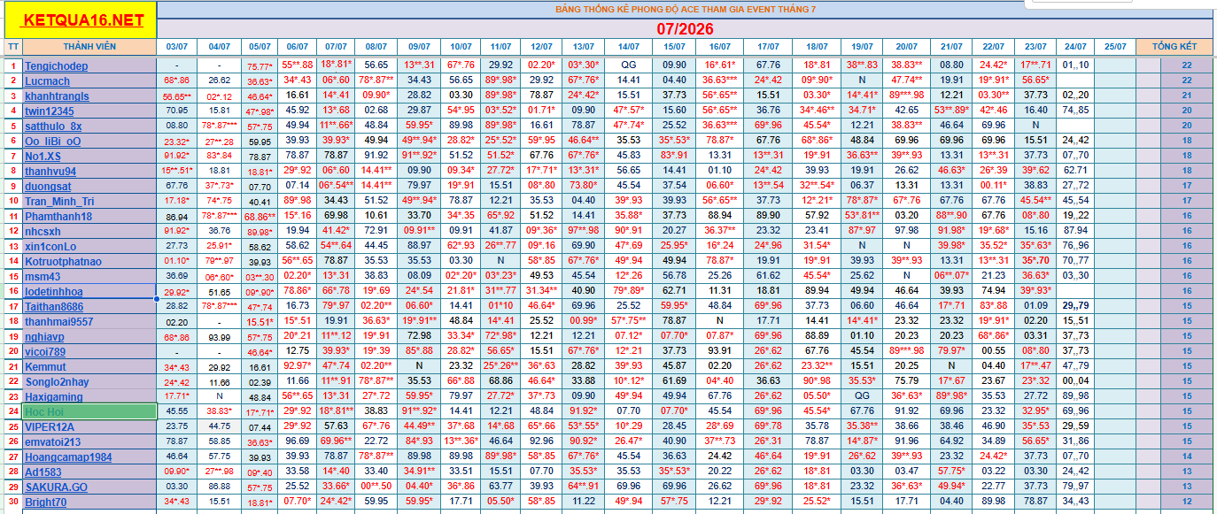Select the 18/07 date column header

(x=817, y=46)
